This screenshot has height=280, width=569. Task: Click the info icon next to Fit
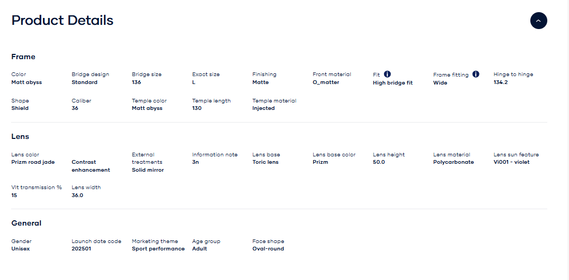click(x=387, y=74)
